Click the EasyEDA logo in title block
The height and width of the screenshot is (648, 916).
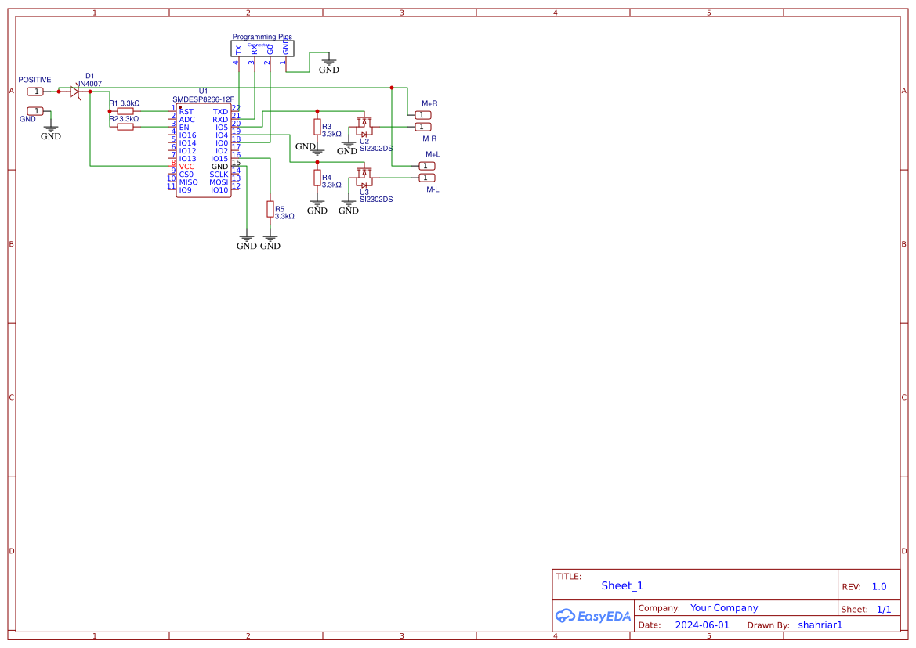click(x=593, y=616)
